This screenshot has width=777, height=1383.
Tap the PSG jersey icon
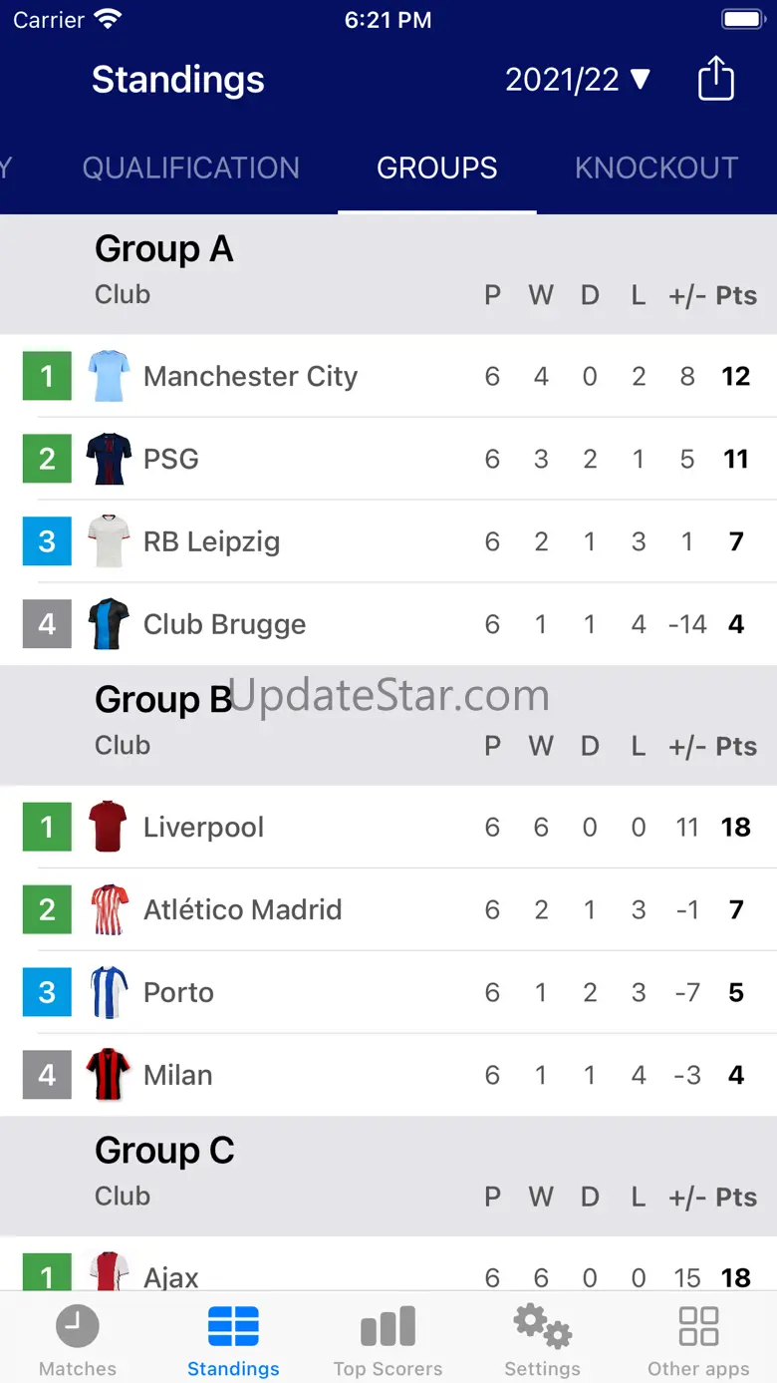(x=108, y=459)
